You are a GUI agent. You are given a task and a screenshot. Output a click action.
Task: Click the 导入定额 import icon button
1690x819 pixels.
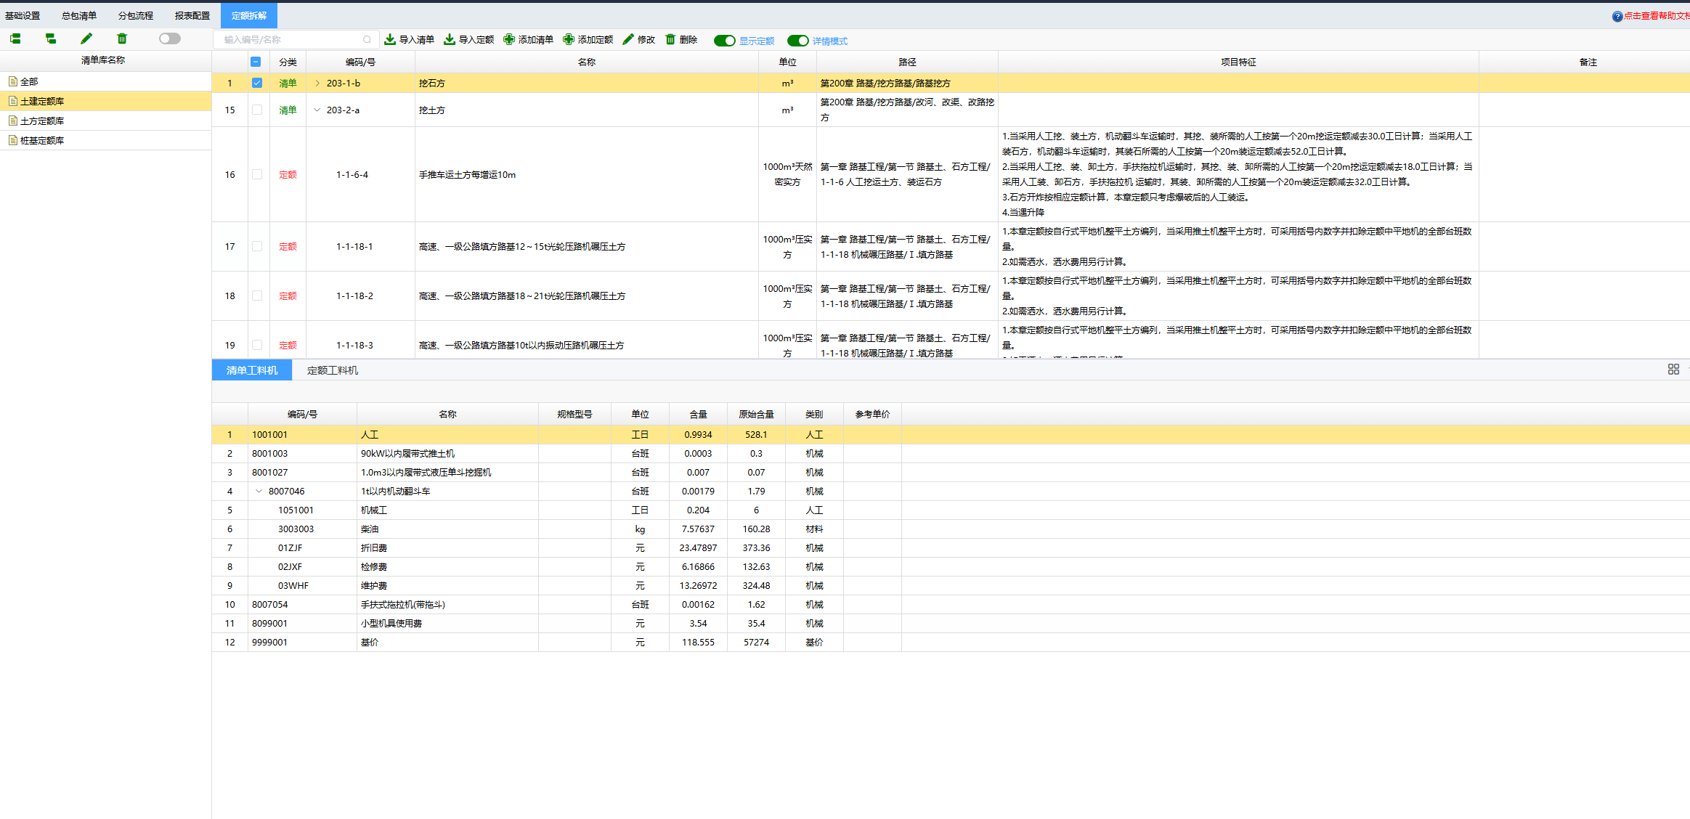[450, 39]
